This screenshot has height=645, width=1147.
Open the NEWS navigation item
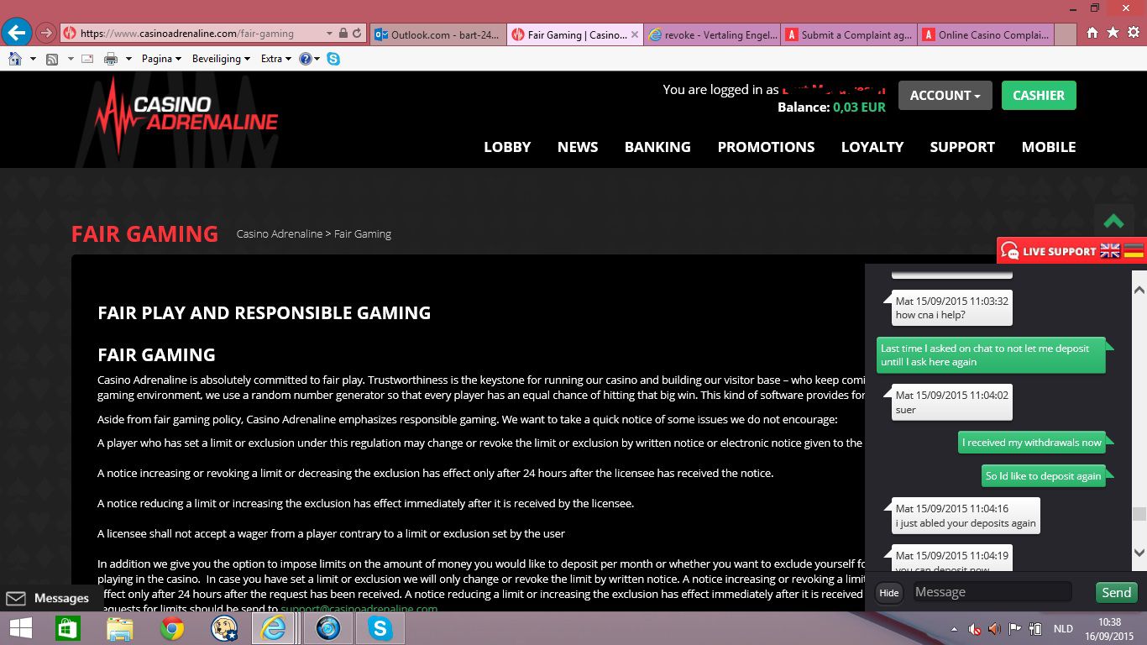[x=578, y=147]
